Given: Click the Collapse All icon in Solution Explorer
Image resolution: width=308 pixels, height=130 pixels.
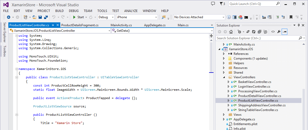Looking at the screenshot, I should [x=259, y=32].
